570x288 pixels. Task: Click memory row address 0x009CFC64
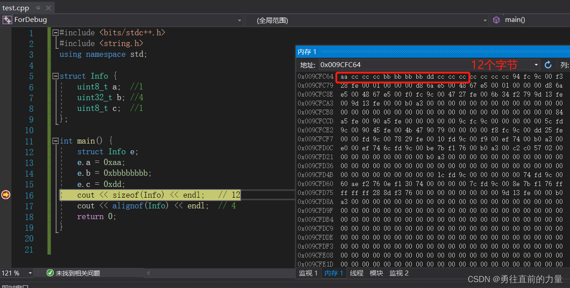[x=315, y=76]
